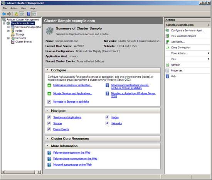The width and height of the screenshot is (212, 180).
Task: Follow the Nodes link under Navigate
Action: (x=115, y=117)
